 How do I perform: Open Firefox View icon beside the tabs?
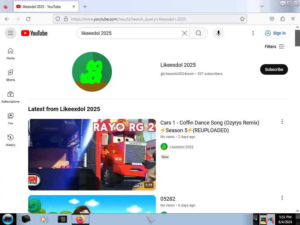(x=6, y=7)
